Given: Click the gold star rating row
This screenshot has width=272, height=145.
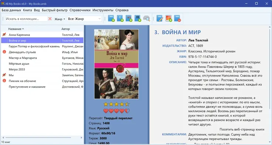Looking at the screenshot, I should (116, 104).
